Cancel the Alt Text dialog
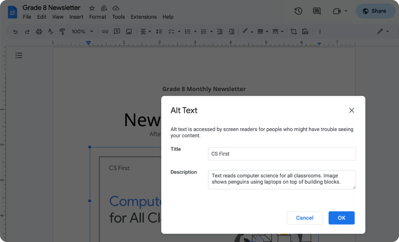Image resolution: width=399 pixels, height=242 pixels. (305, 218)
